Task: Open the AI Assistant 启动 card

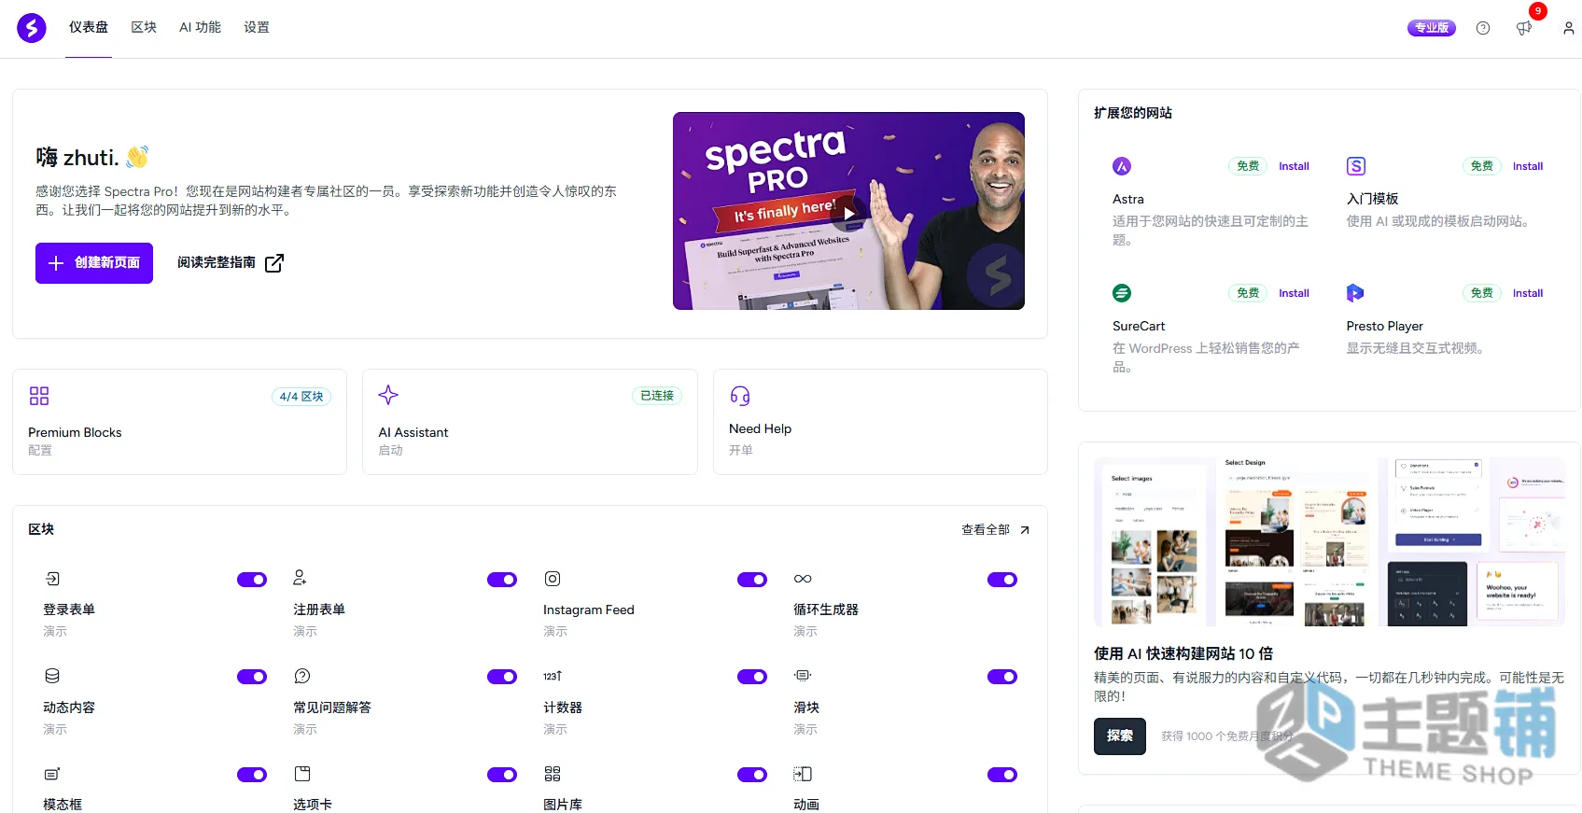Action: point(530,422)
